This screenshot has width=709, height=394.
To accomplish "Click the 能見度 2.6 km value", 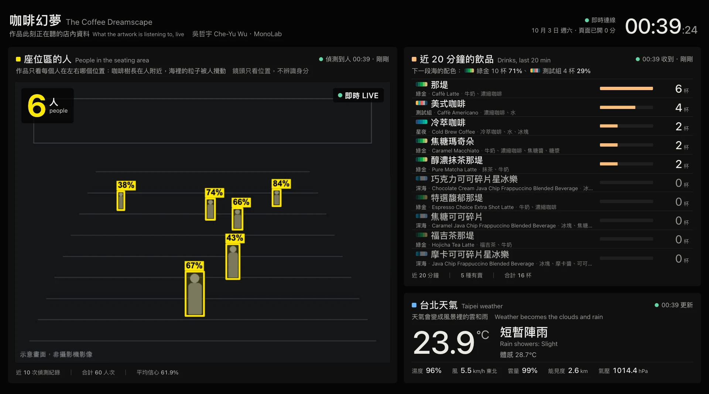I will point(568,371).
